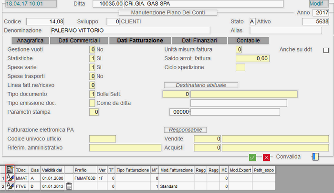
Task: Click the 00000 code field
Action: (179, 112)
